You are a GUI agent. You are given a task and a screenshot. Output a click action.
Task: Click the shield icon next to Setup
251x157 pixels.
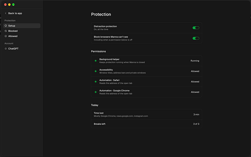[x=5, y=26]
